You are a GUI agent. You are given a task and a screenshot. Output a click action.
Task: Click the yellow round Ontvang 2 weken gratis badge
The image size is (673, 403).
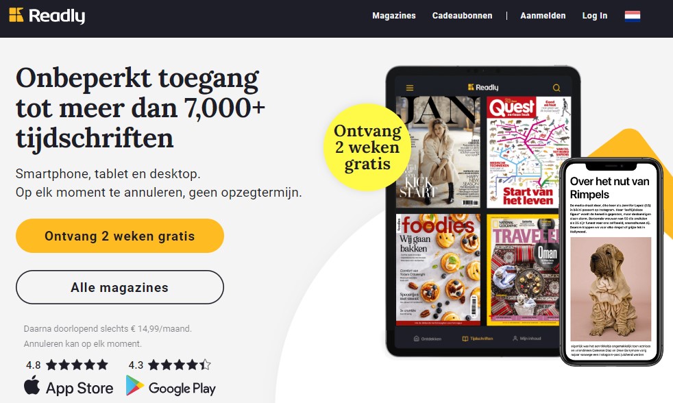click(x=367, y=147)
